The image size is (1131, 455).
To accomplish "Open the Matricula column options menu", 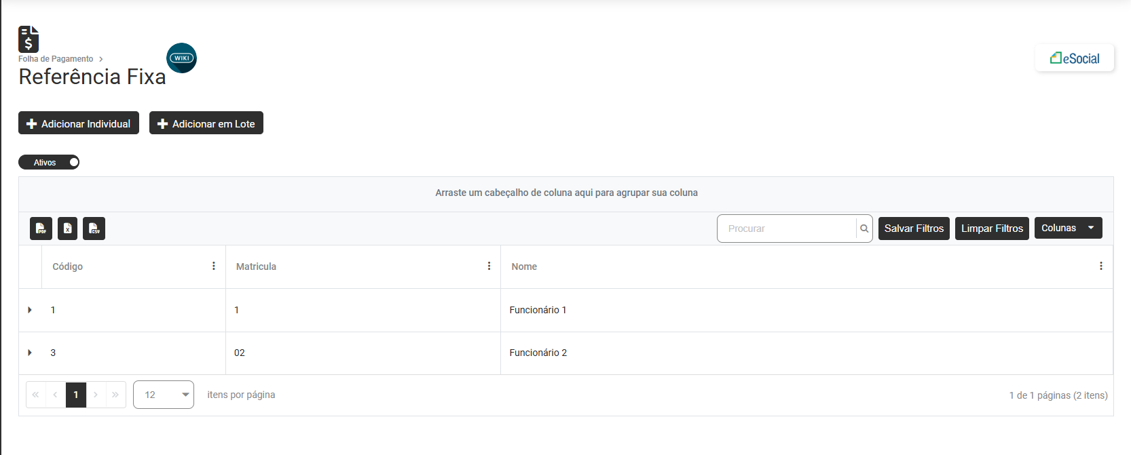I will (489, 266).
